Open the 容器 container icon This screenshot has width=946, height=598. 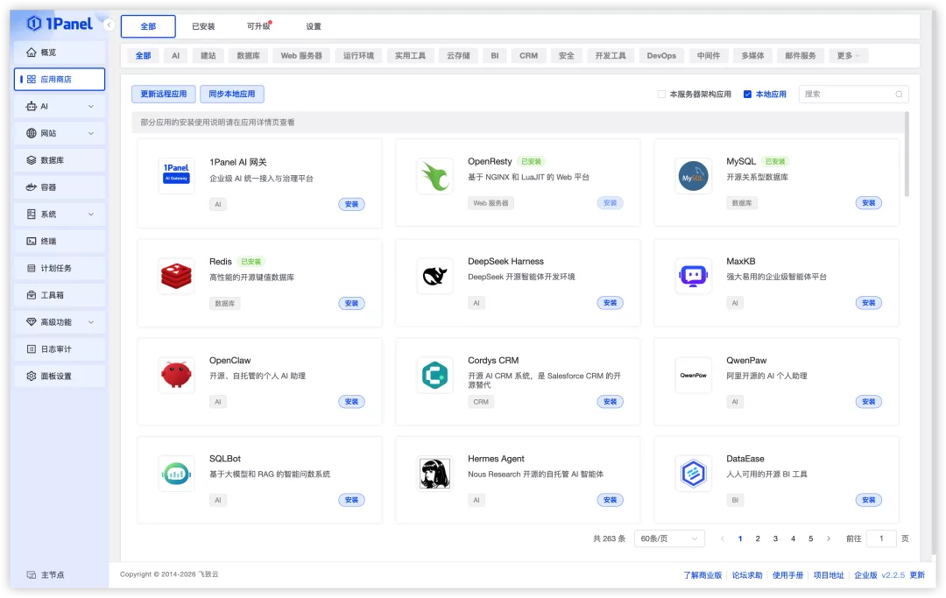(x=32, y=186)
